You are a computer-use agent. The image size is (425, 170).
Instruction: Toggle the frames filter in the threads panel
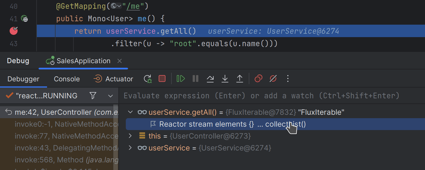pos(93,95)
